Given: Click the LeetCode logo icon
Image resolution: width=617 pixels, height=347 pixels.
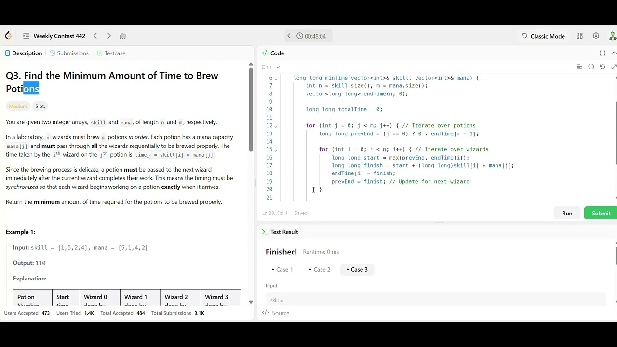Looking at the screenshot, I should tap(8, 36).
